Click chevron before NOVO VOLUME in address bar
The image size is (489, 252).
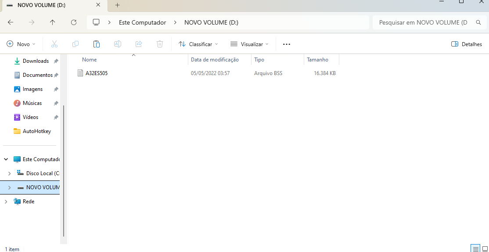point(175,22)
